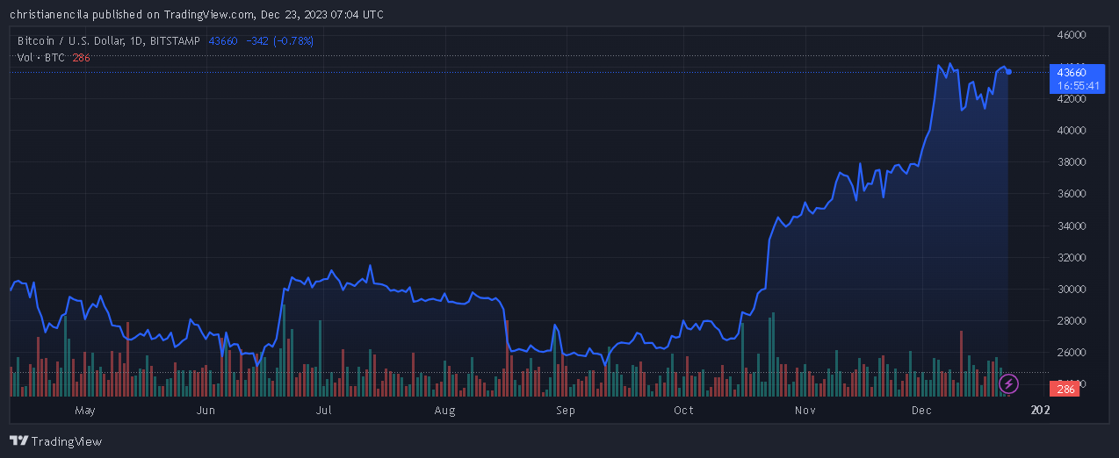Click the -342 (-0.78%) price change value

pyautogui.click(x=279, y=40)
